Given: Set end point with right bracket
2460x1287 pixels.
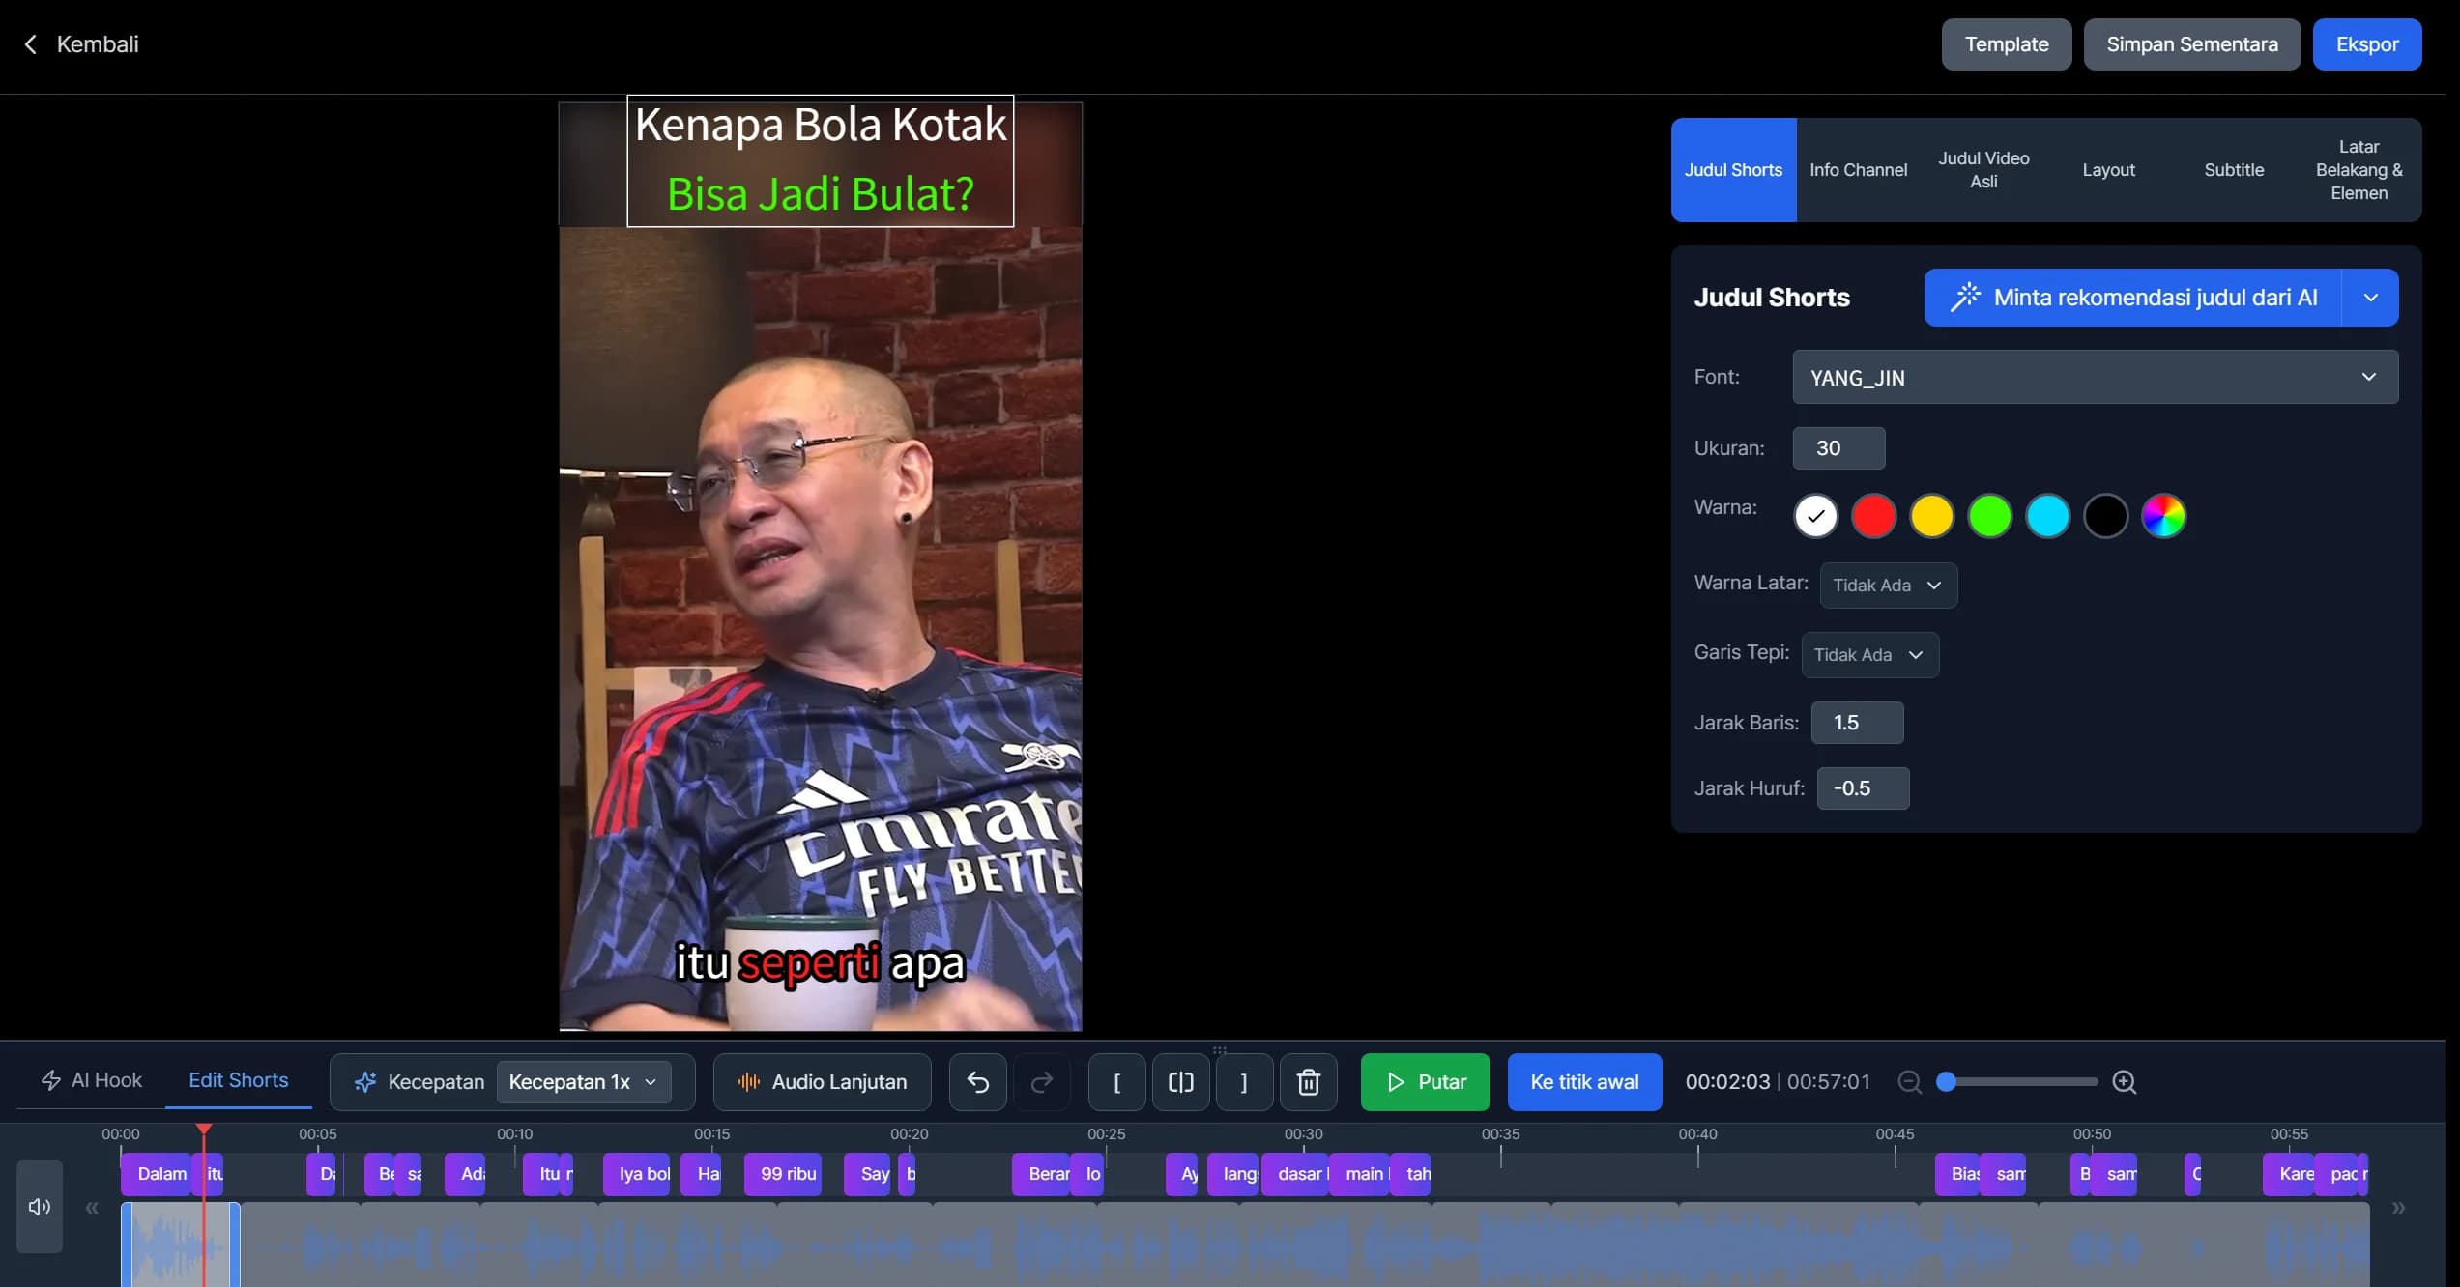Looking at the screenshot, I should 1243,1082.
